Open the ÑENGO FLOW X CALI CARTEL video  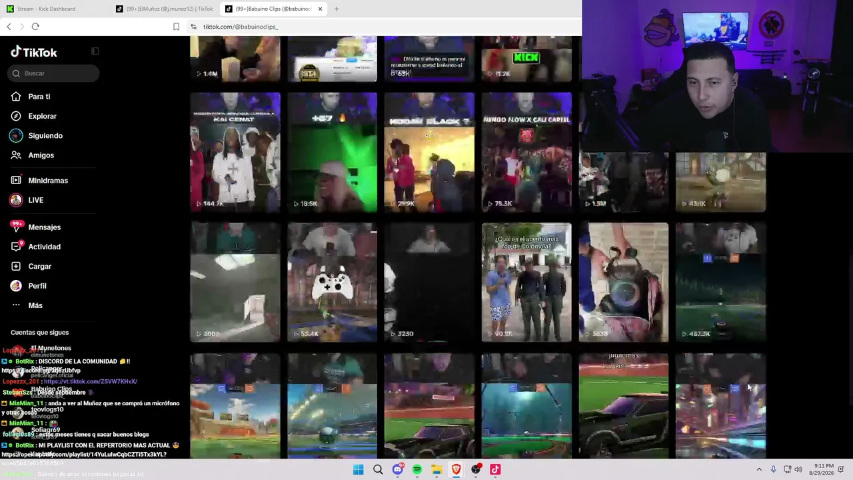(x=526, y=152)
